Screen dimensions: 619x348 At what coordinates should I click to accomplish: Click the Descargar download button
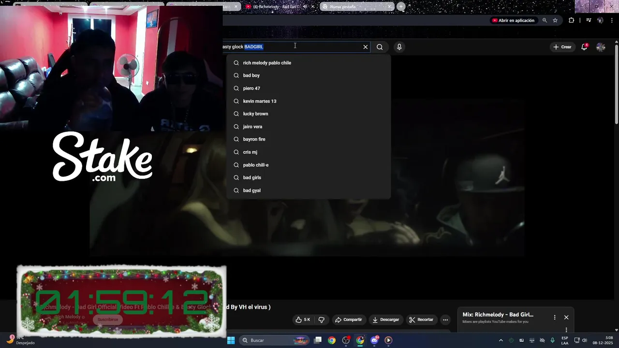(x=385, y=319)
